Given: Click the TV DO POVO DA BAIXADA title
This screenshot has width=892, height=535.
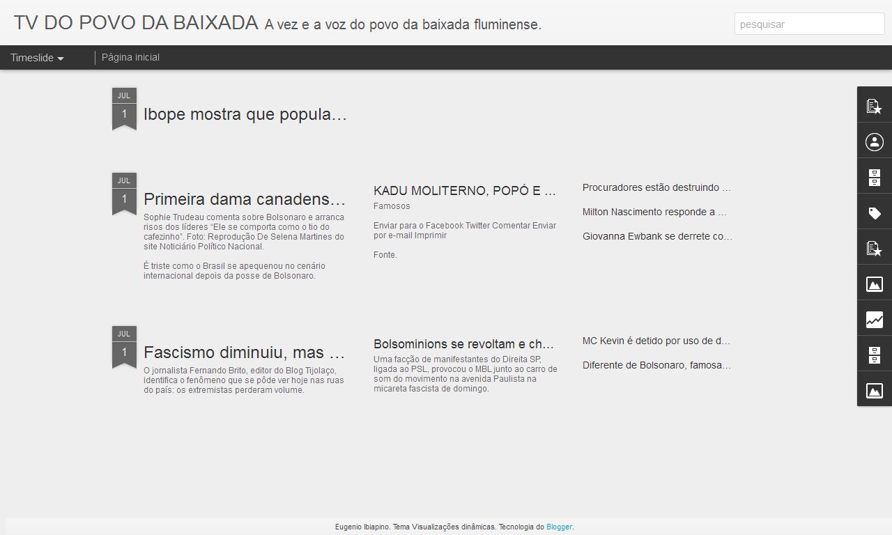Looking at the screenshot, I should pyautogui.click(x=136, y=23).
